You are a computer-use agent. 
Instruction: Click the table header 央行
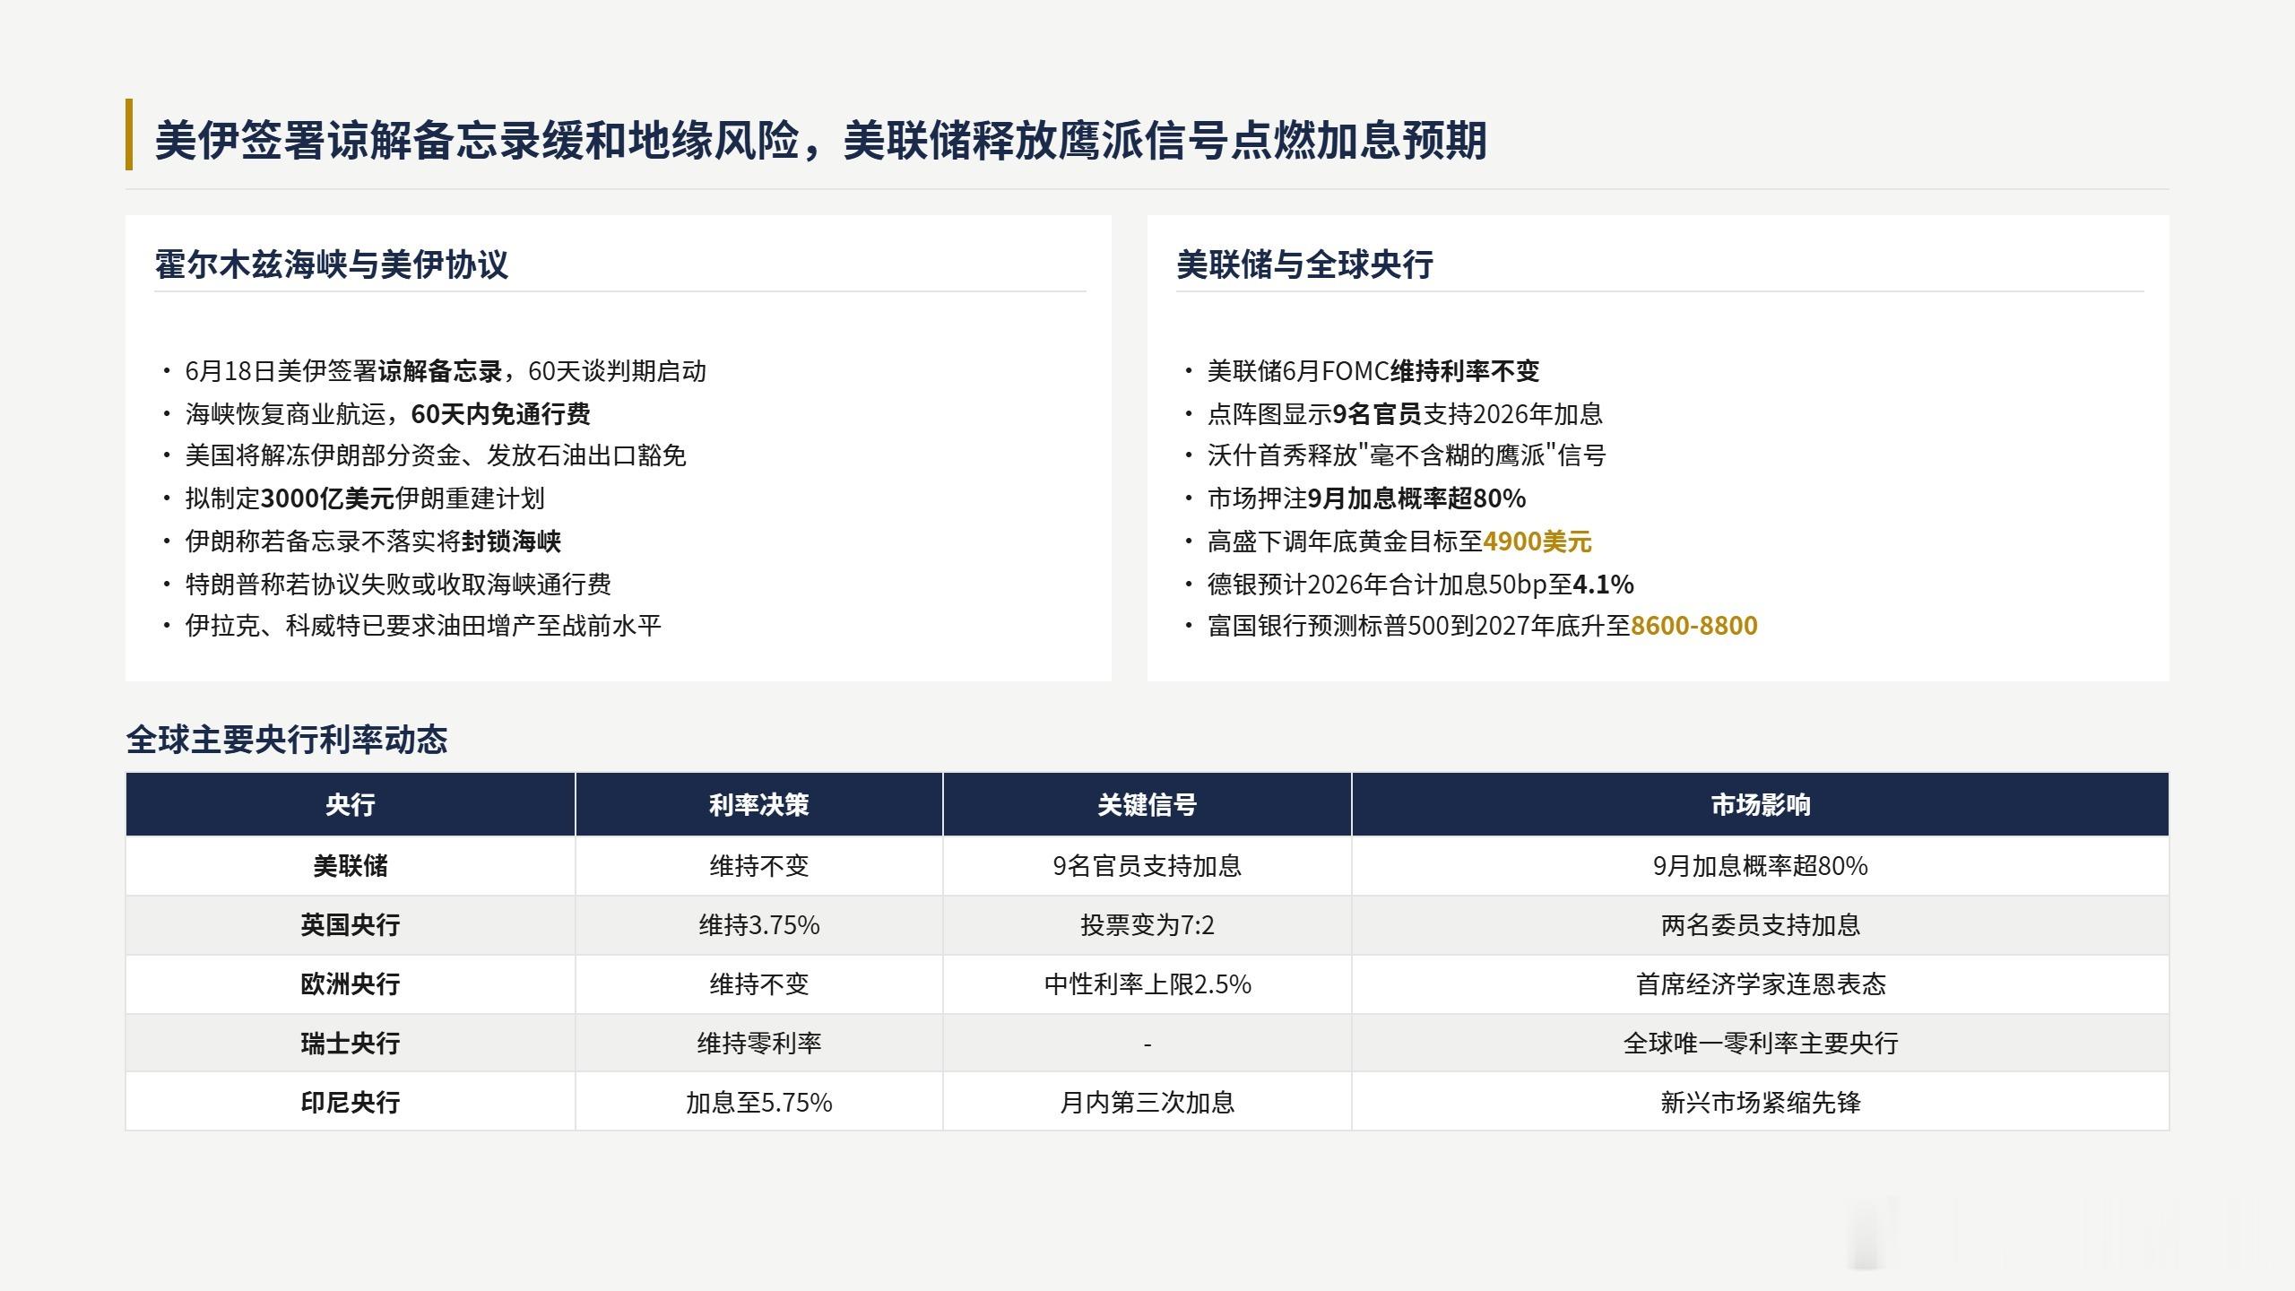pyautogui.click(x=351, y=805)
